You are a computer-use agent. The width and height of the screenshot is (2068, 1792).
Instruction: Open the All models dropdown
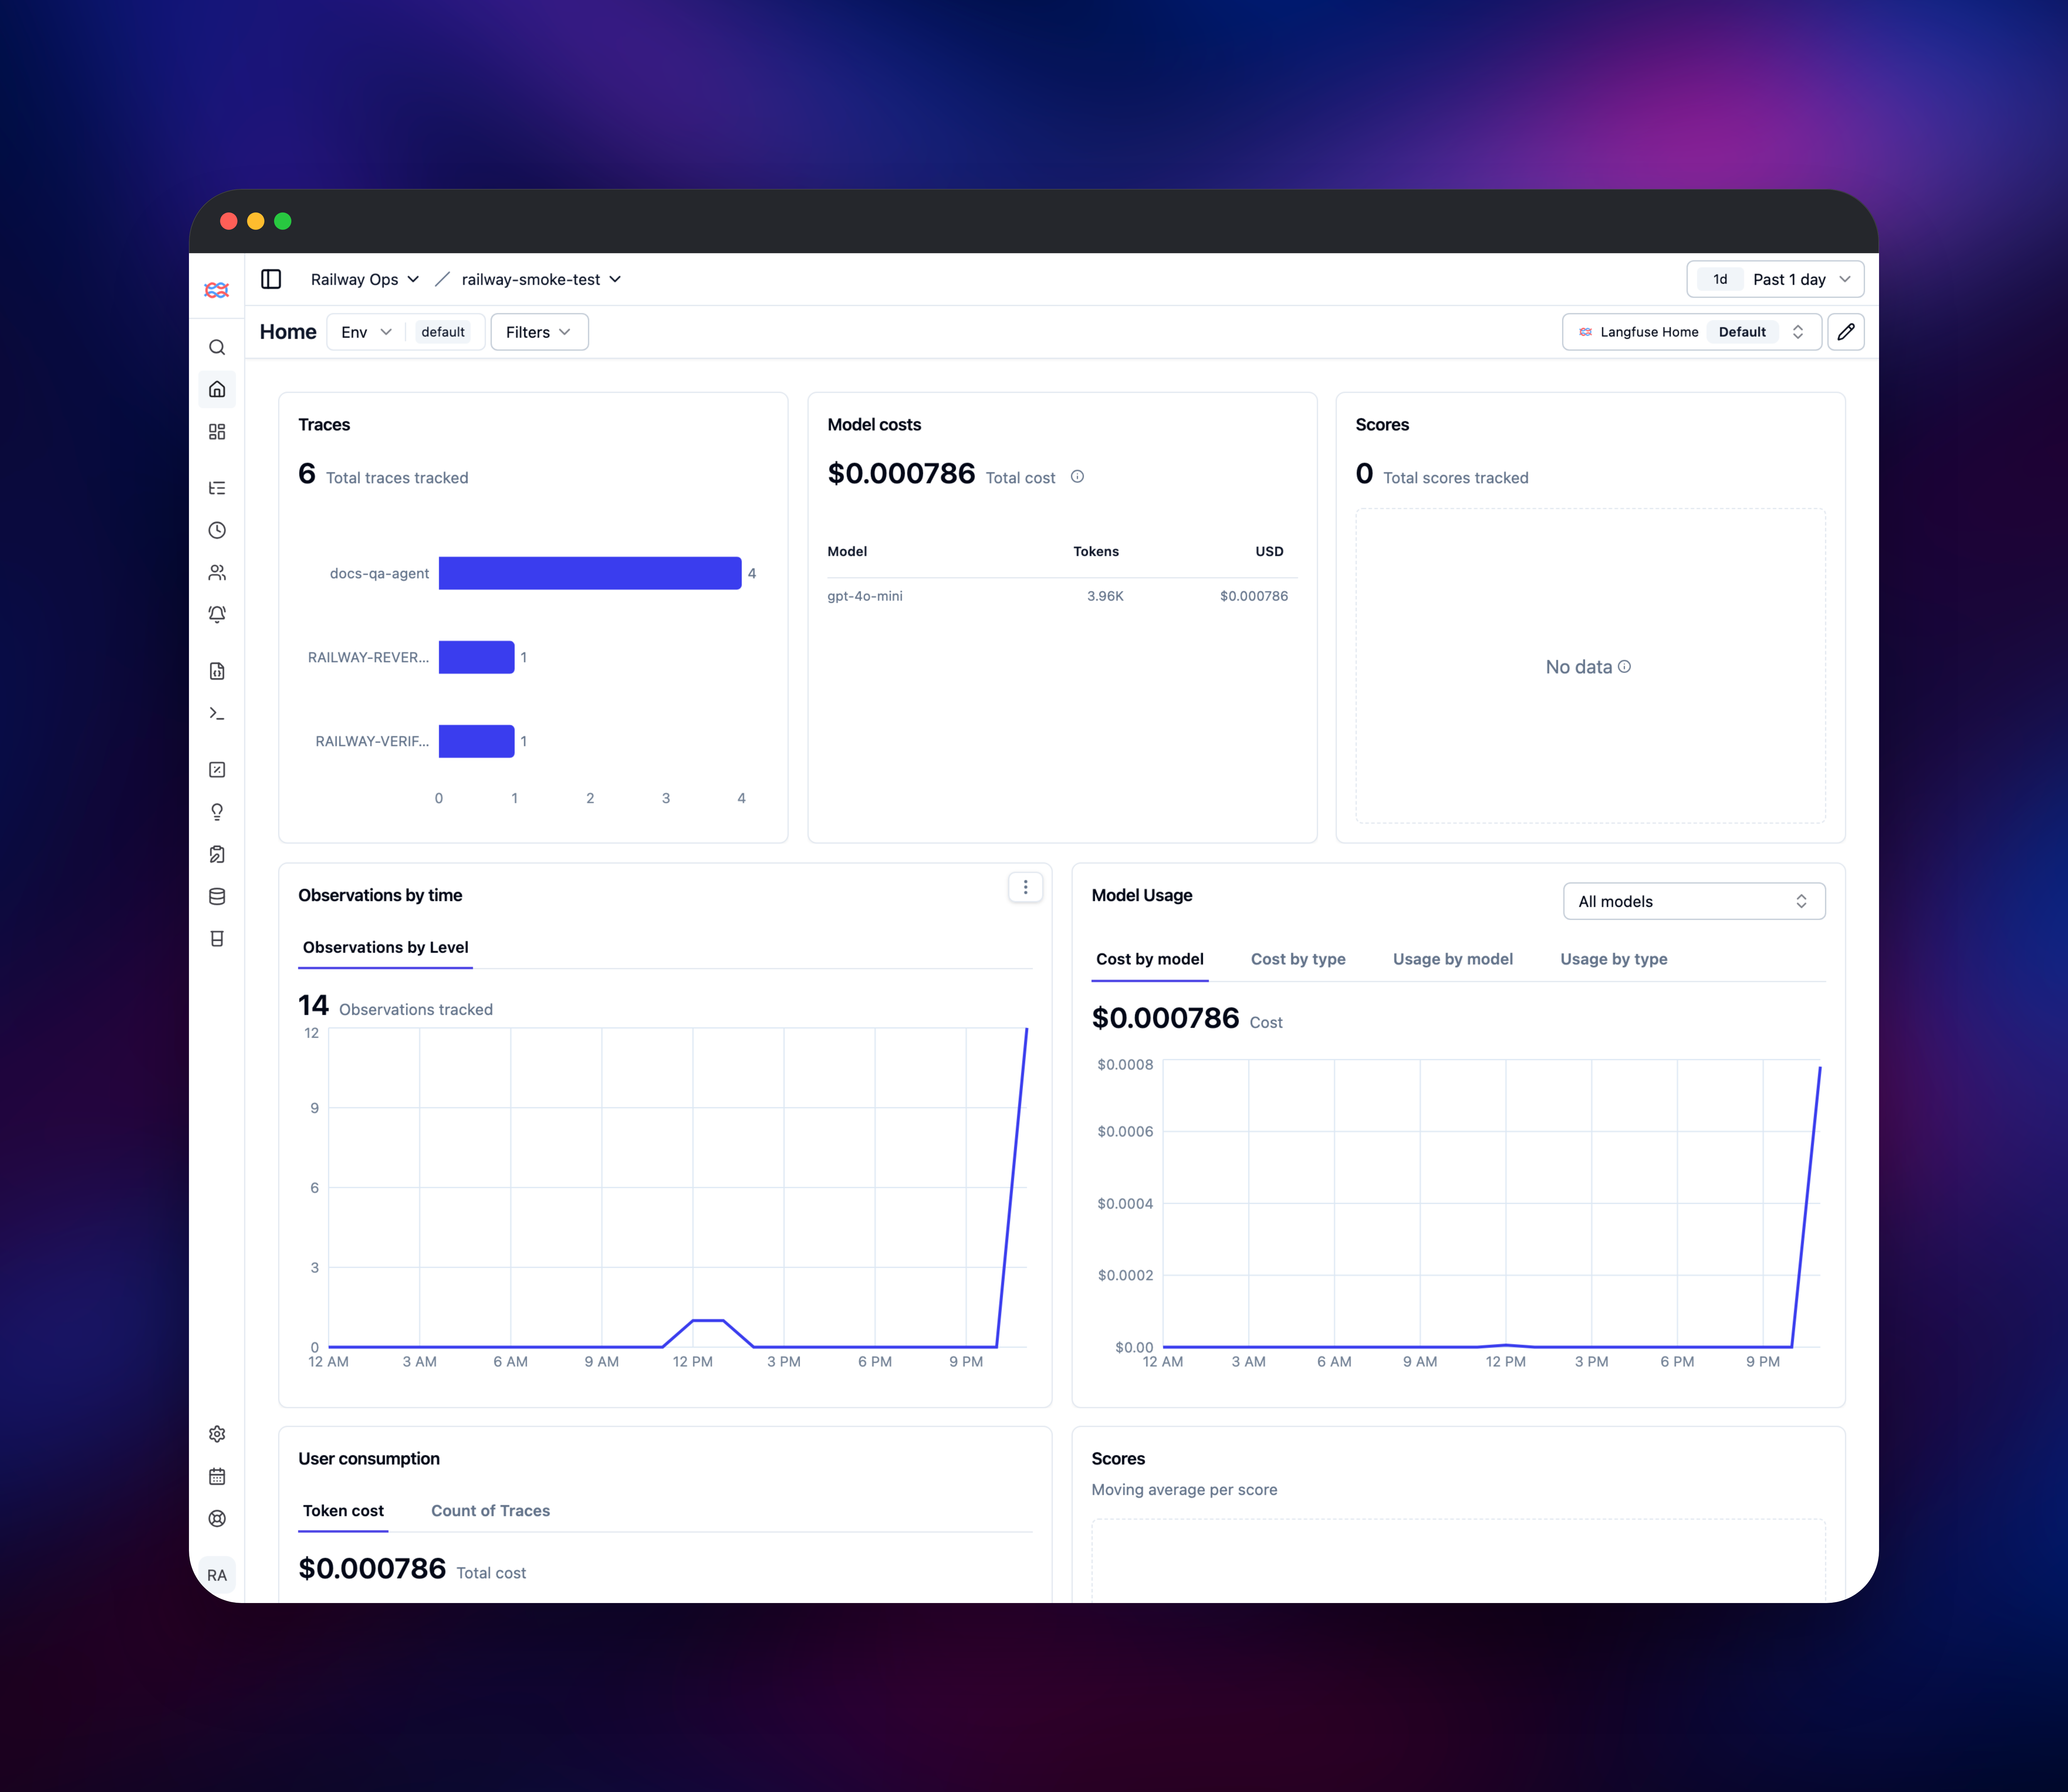[x=1694, y=901]
